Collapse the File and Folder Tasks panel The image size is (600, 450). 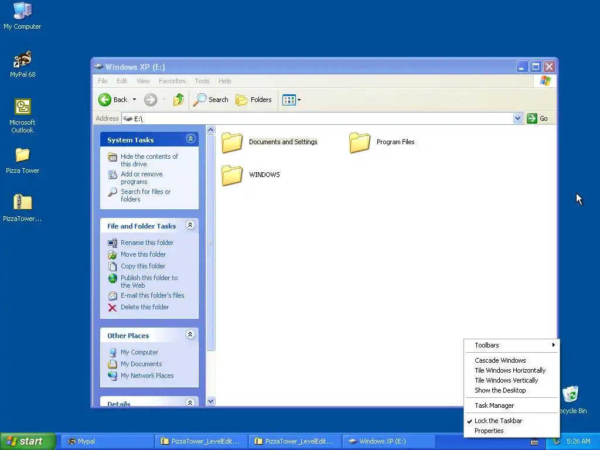(190, 225)
